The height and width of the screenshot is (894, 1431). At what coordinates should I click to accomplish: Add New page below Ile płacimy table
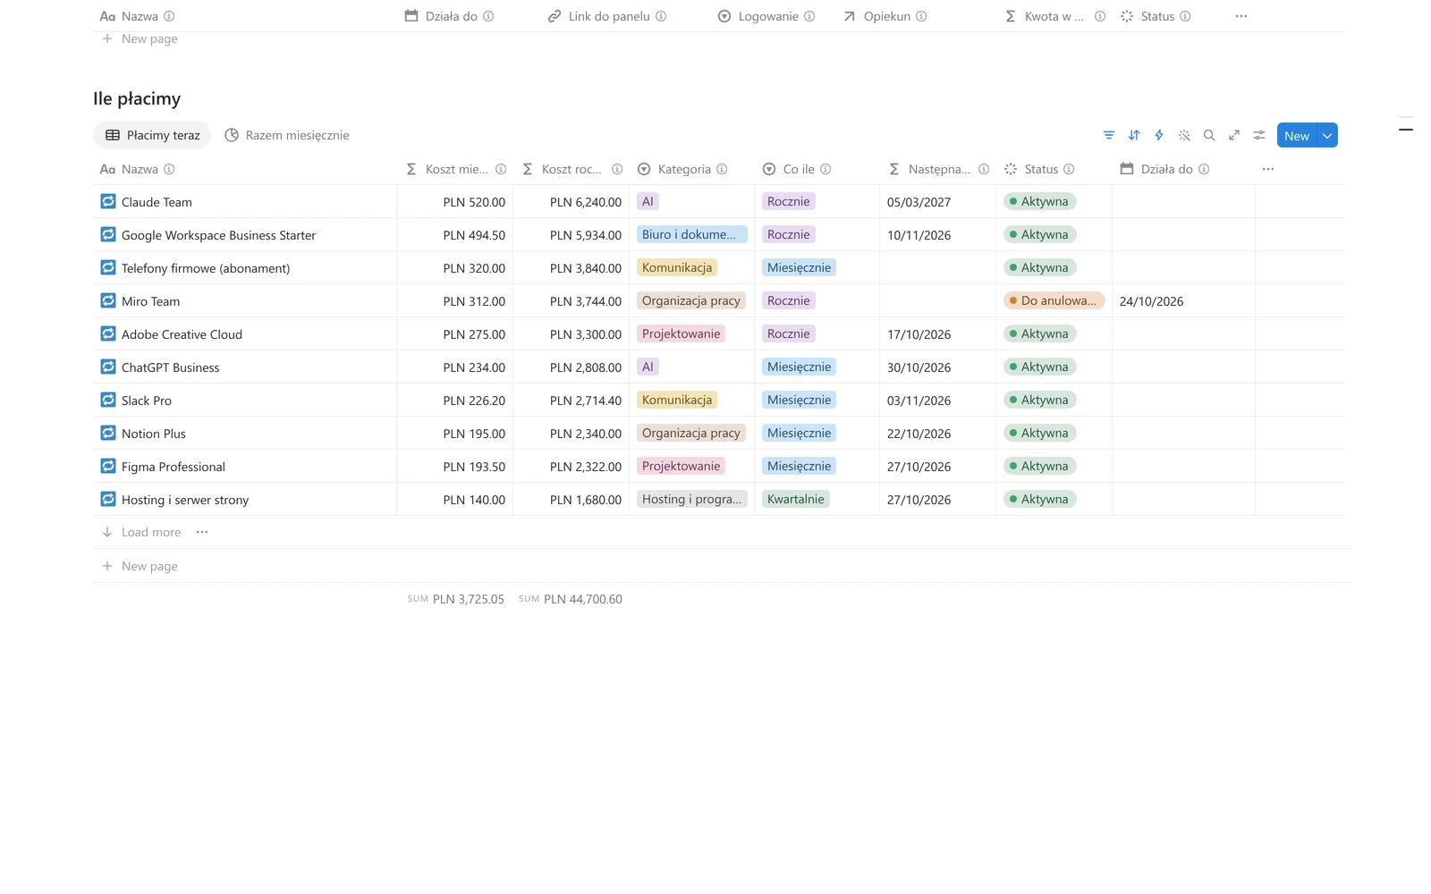click(140, 566)
